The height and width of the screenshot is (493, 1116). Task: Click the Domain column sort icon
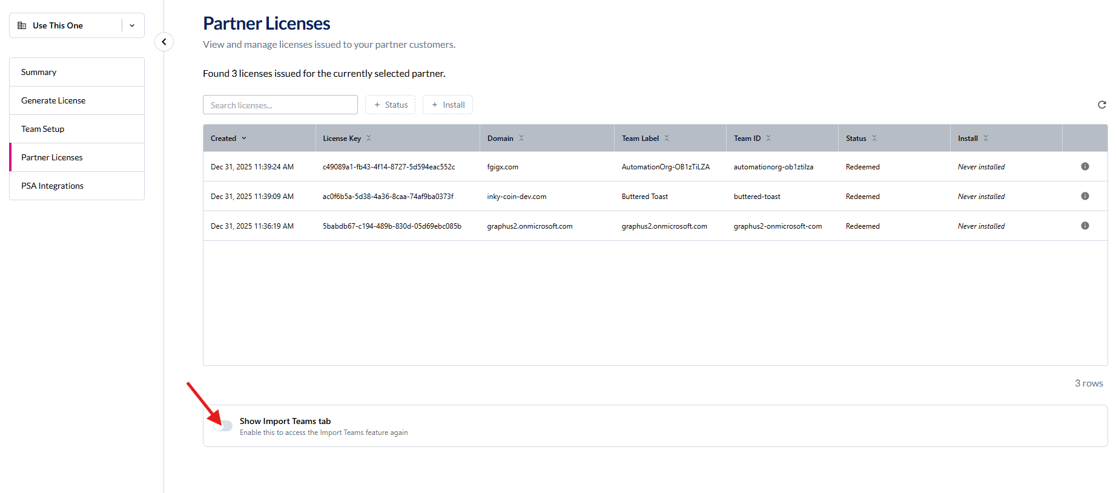(521, 139)
